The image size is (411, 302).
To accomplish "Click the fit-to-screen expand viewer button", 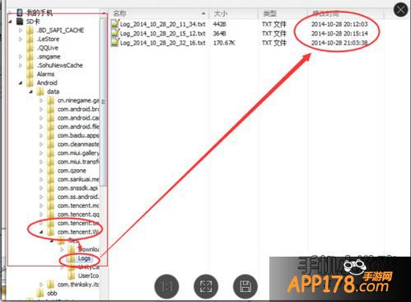I will (x=206, y=287).
